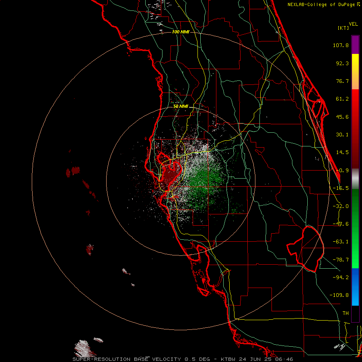Select the red segment of the color scale
Viewport: 362px width, 362px height.
(355, 129)
